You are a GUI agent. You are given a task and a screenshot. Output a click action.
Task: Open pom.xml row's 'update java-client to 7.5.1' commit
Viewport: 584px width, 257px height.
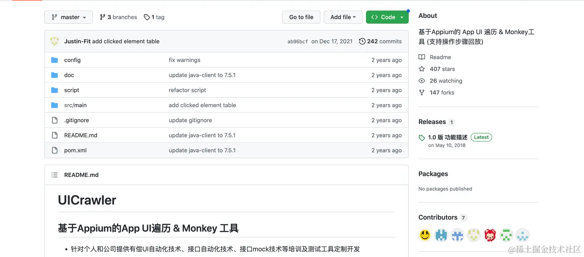(202, 150)
